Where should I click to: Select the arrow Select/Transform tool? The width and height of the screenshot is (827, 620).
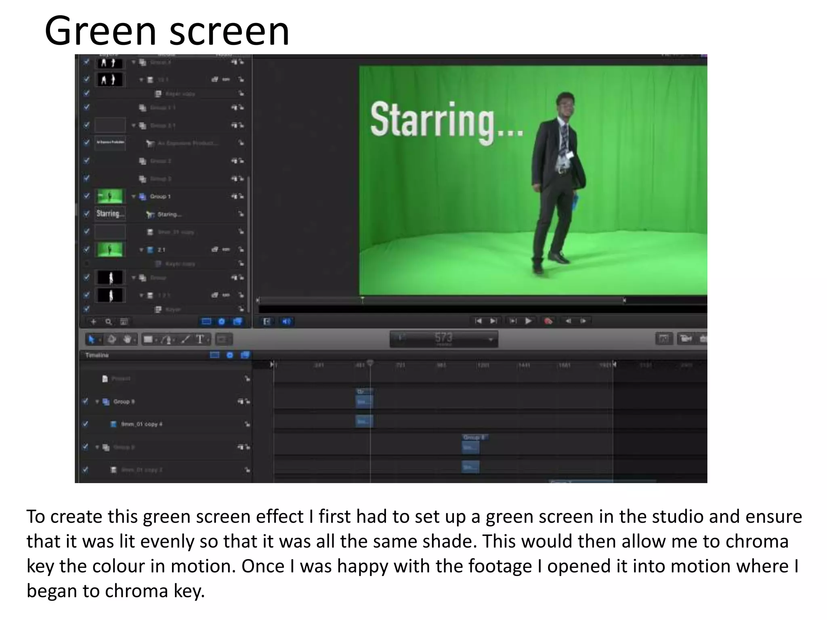click(92, 339)
